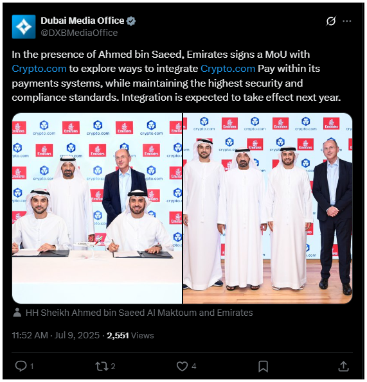View tagged HH Sheikh Ahmed and Emirates
Image resolution: width=367 pixels, height=382 pixels.
(x=139, y=313)
